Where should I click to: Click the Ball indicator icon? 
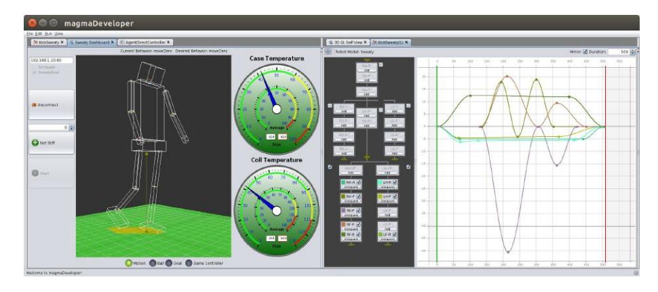coord(153,263)
